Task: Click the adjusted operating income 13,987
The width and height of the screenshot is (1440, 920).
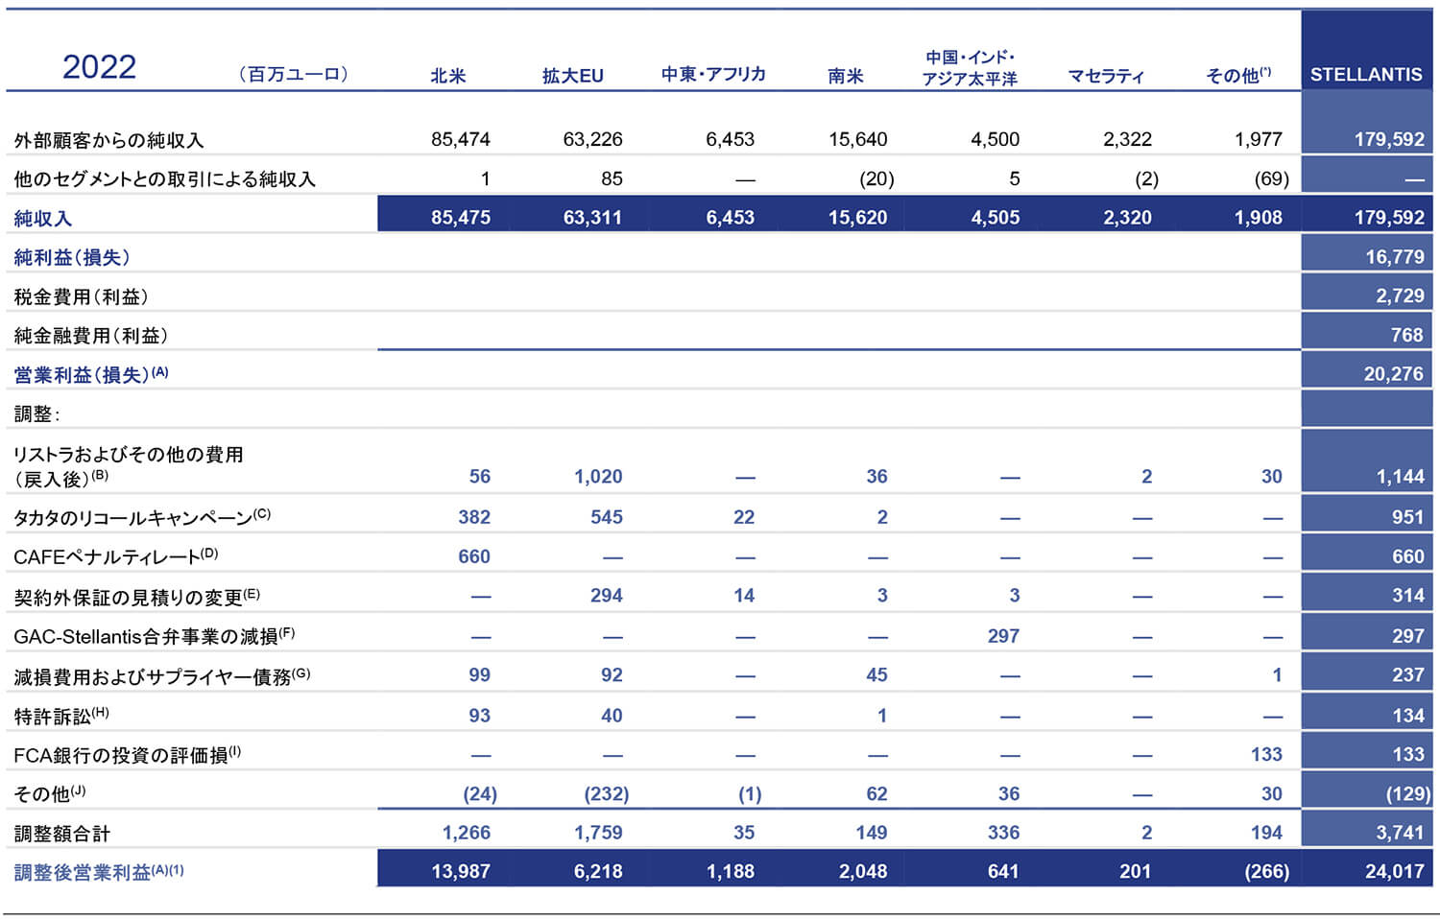Action: pyautogui.click(x=461, y=871)
